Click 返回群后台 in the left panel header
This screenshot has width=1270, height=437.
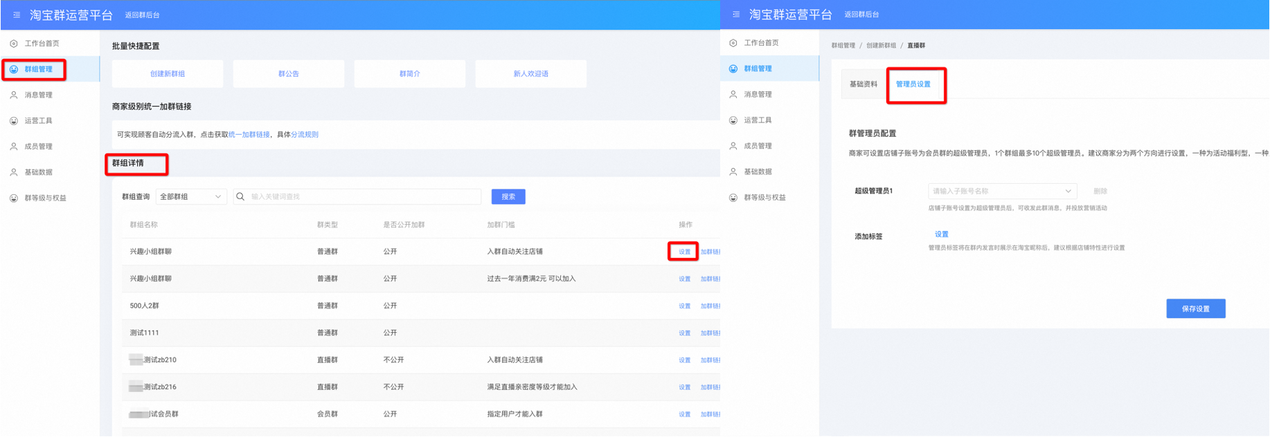pyautogui.click(x=143, y=15)
